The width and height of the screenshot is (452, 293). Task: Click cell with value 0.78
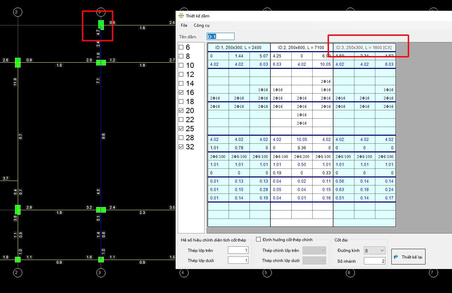coord(239,148)
